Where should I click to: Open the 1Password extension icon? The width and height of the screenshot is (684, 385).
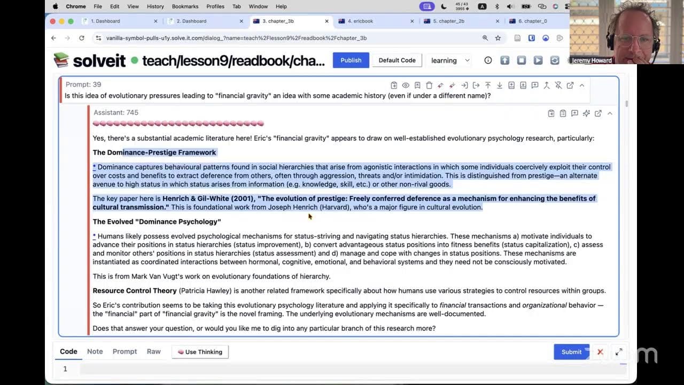[532, 38]
